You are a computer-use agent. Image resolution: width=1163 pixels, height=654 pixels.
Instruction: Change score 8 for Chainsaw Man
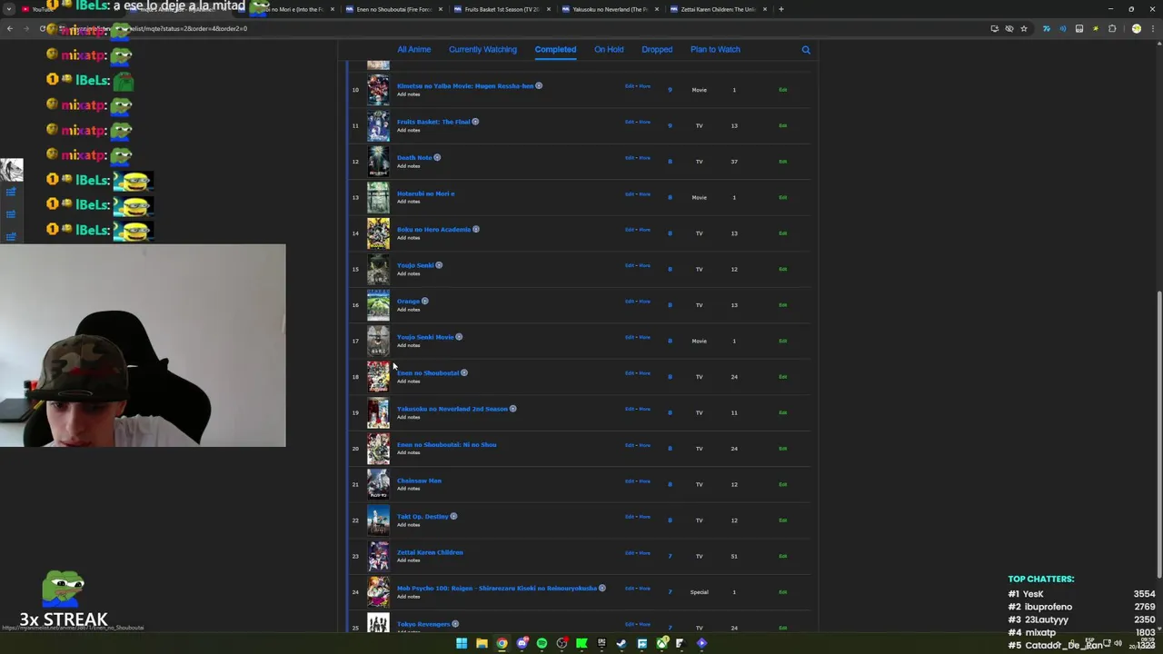click(670, 484)
